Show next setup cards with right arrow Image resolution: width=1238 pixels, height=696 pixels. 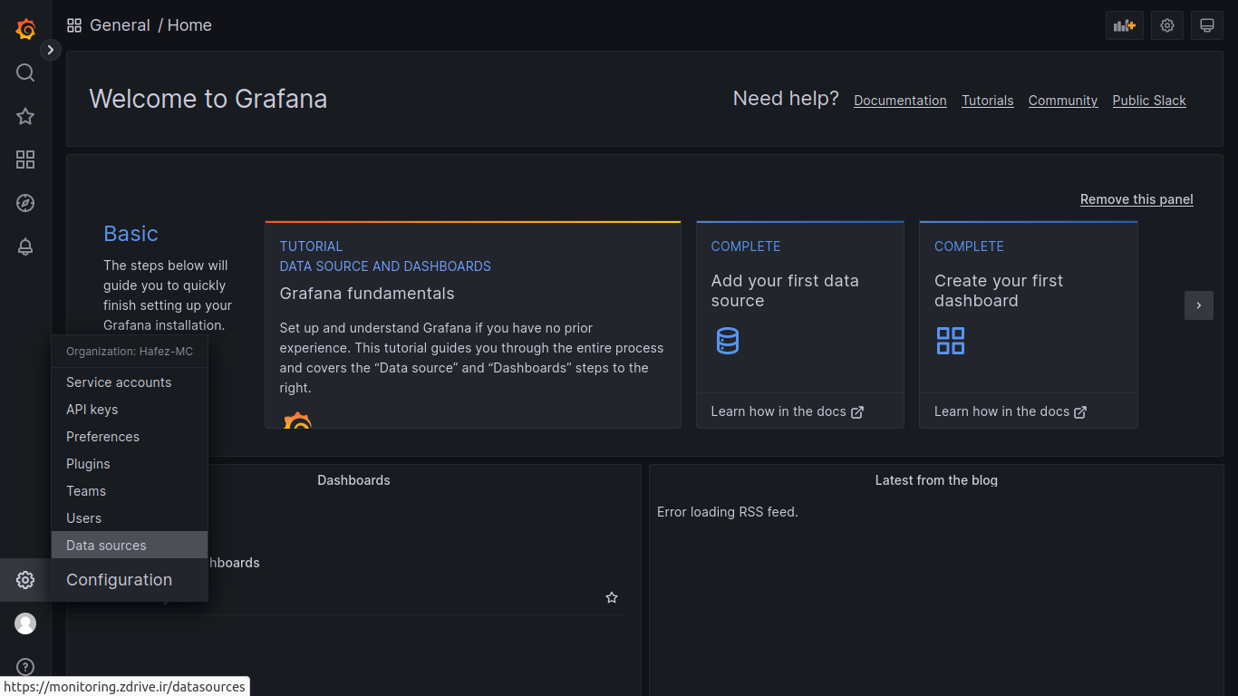click(x=1198, y=305)
